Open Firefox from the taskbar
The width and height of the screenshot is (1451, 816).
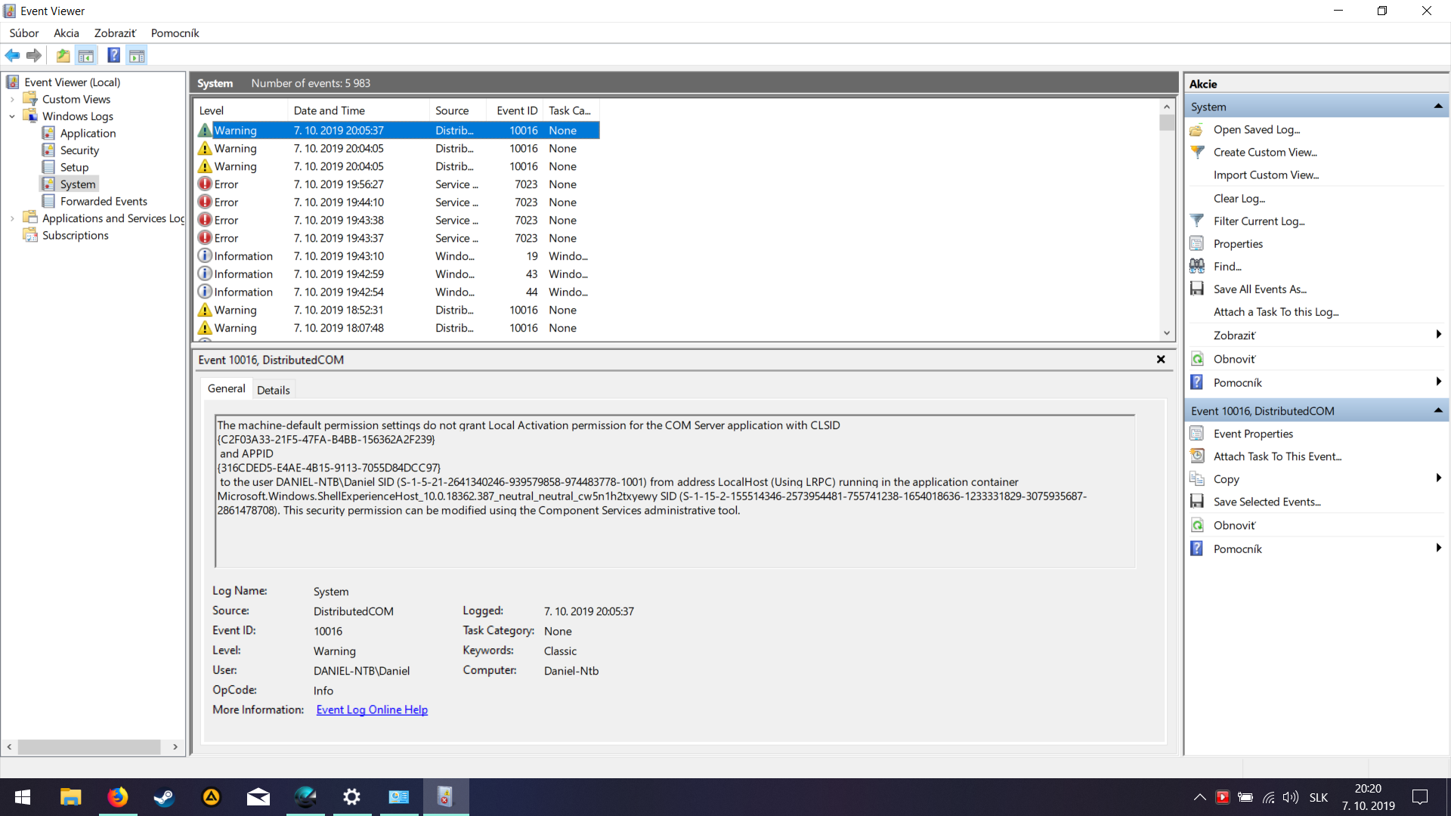pyautogui.click(x=117, y=797)
